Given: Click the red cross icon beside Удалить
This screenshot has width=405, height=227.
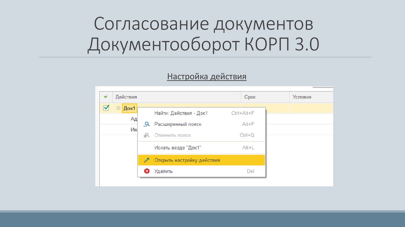Looking at the screenshot, I should [x=147, y=171].
